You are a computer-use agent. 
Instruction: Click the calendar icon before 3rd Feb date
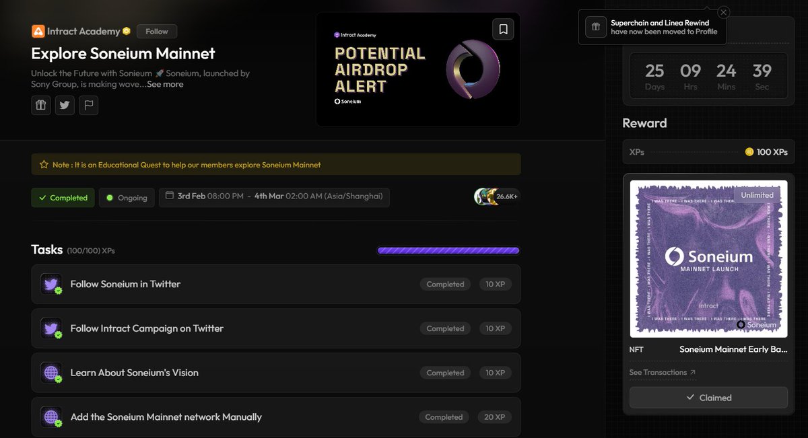[170, 196]
